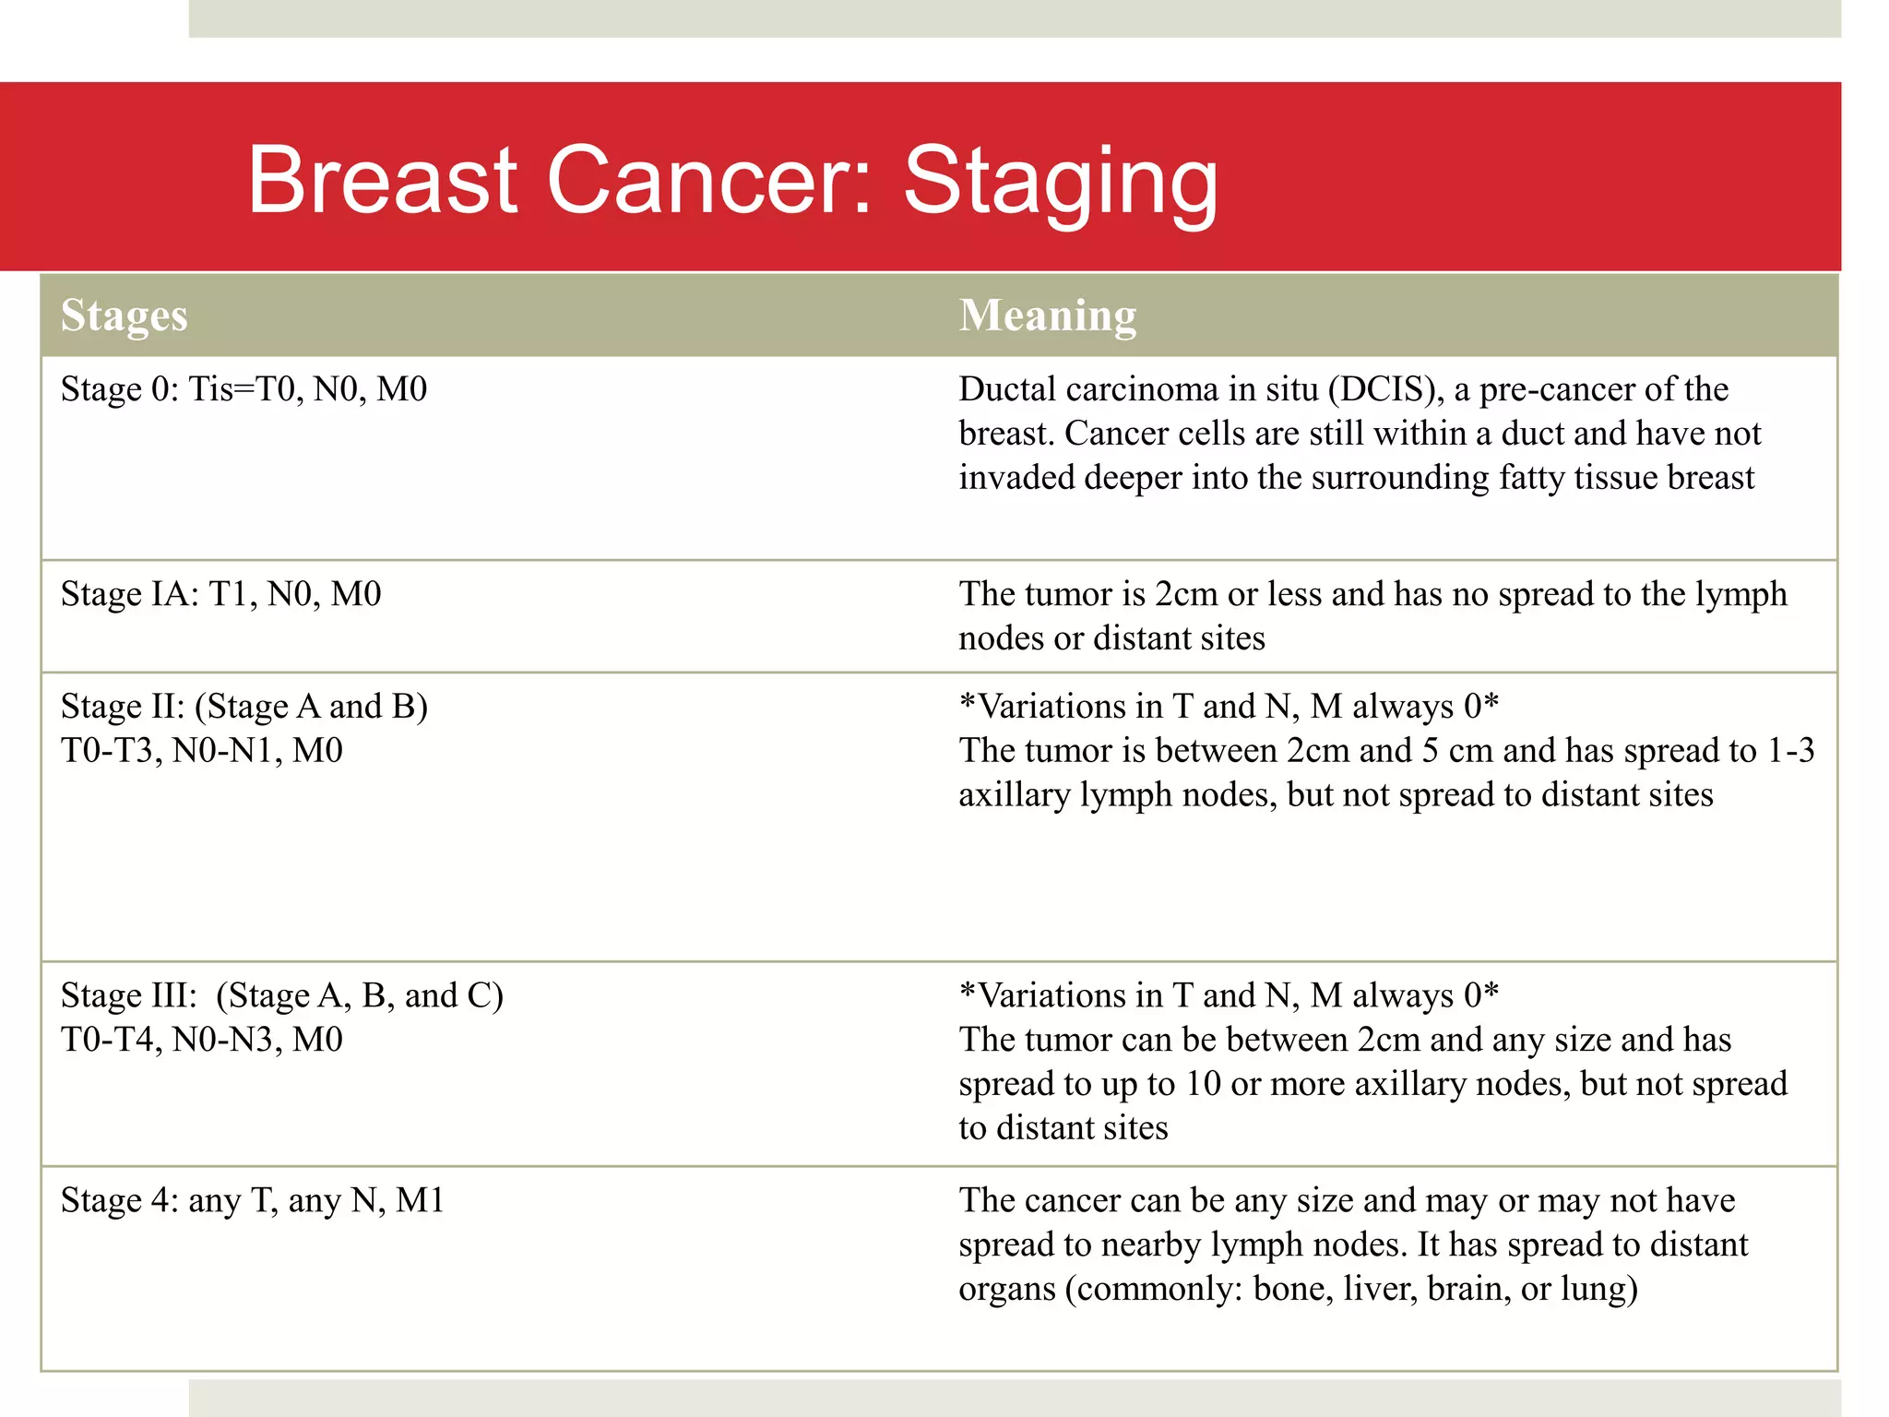Click the 'between 2cm and 5 cm' sentence

pyautogui.click(x=1386, y=773)
